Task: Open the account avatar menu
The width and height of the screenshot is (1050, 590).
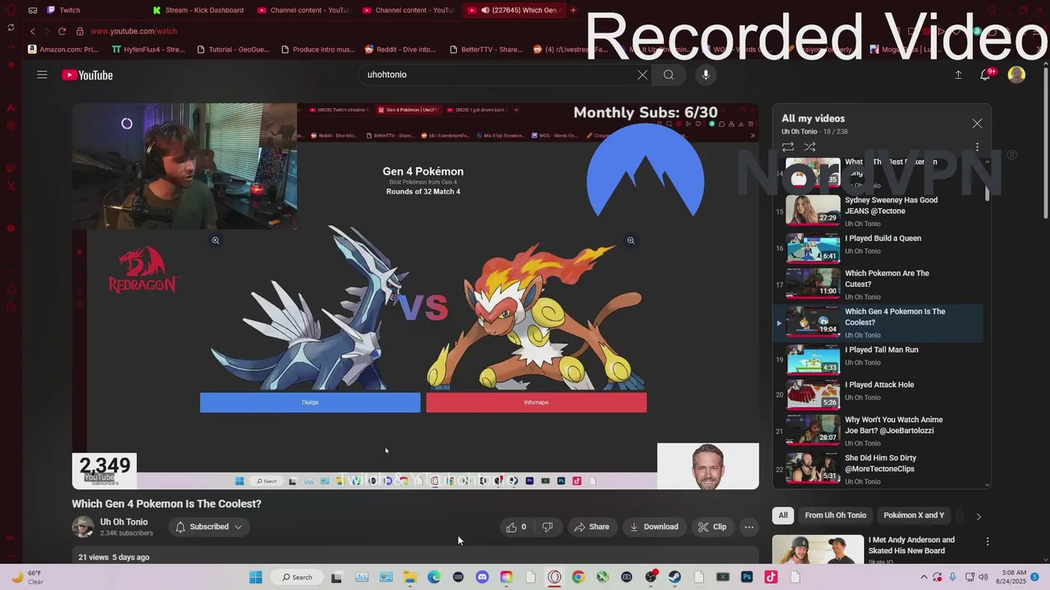Action: click(1016, 75)
